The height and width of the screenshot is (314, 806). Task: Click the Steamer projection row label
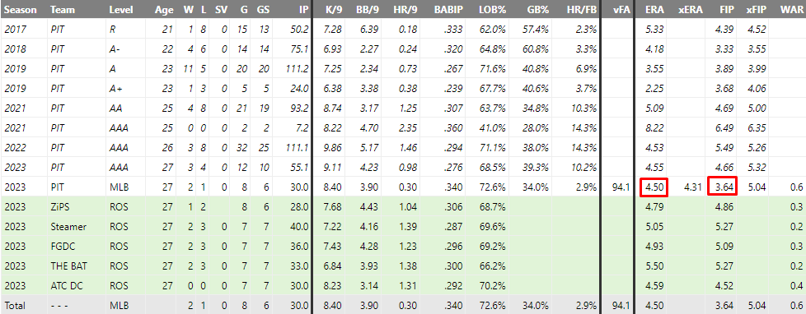click(68, 226)
